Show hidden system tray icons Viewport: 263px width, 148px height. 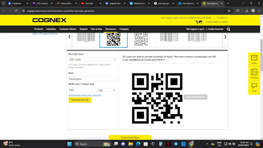pyautogui.click(x=207, y=144)
